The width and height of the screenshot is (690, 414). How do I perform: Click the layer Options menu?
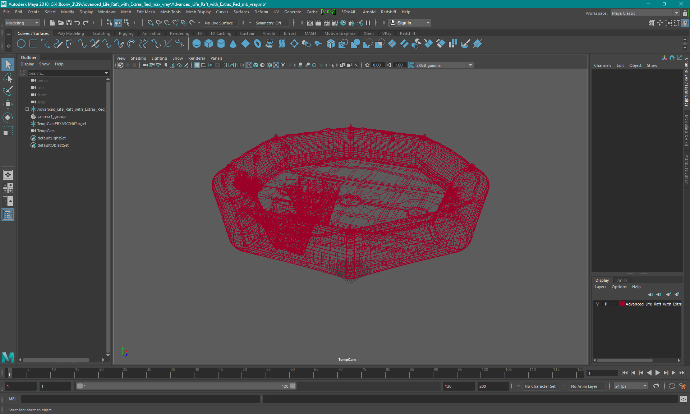tap(619, 287)
